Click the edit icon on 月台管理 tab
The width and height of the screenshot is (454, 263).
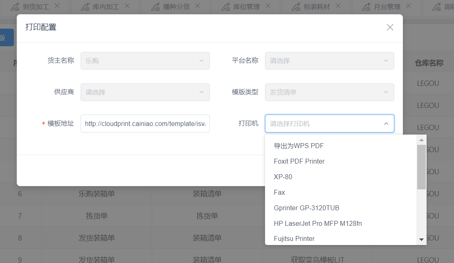366,7
